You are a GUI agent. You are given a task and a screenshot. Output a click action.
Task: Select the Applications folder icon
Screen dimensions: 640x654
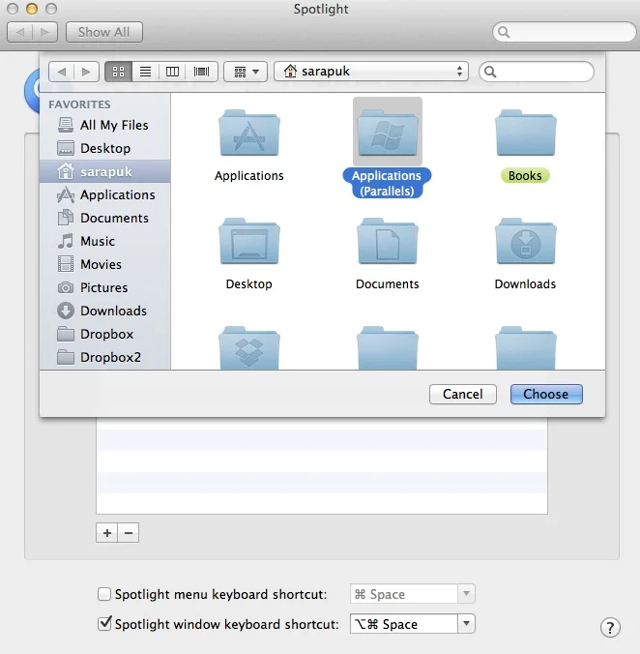tap(249, 133)
